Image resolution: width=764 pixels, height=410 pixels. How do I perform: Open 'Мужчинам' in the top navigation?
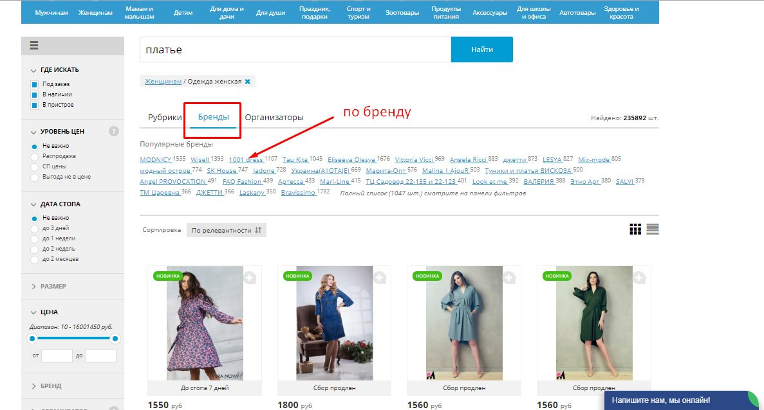(x=51, y=13)
